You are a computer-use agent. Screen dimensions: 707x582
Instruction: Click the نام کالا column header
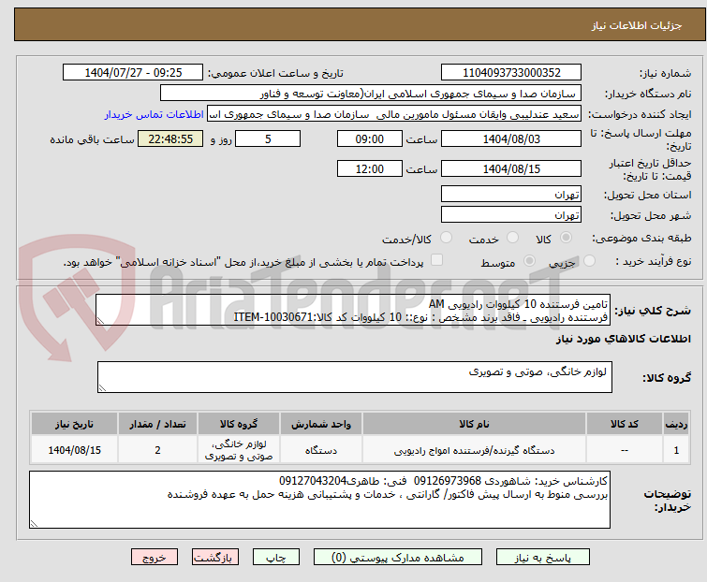coord(474,424)
